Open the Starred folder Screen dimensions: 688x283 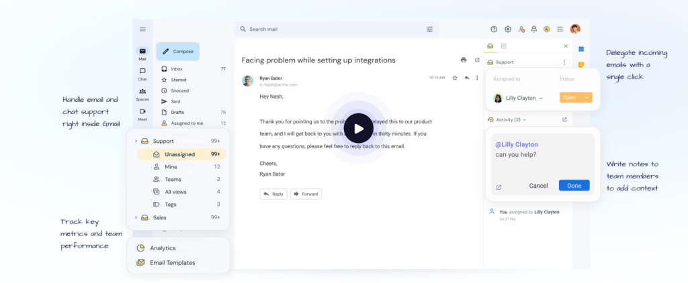click(193, 80)
